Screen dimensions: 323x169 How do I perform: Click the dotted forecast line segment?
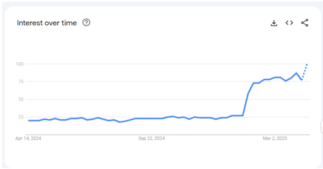tap(305, 72)
